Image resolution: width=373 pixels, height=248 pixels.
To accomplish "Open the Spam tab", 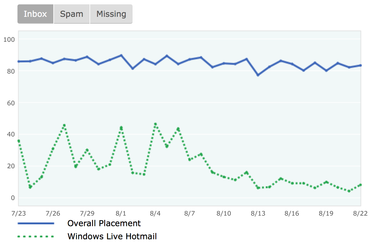I will [x=72, y=14].
